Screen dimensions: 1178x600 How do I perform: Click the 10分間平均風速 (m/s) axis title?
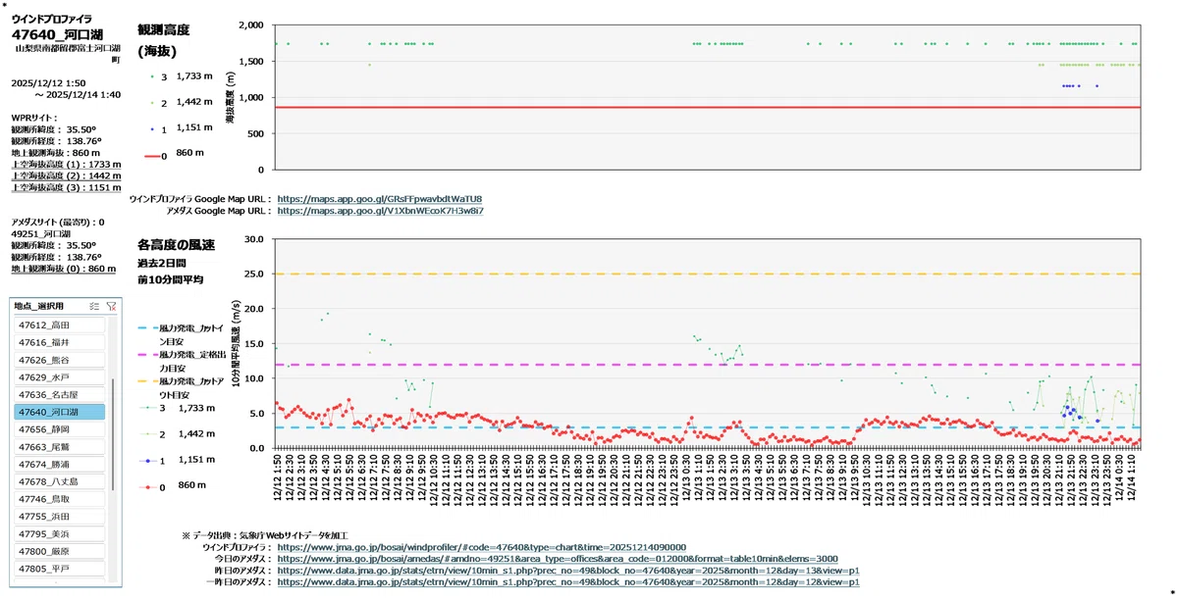(237, 343)
